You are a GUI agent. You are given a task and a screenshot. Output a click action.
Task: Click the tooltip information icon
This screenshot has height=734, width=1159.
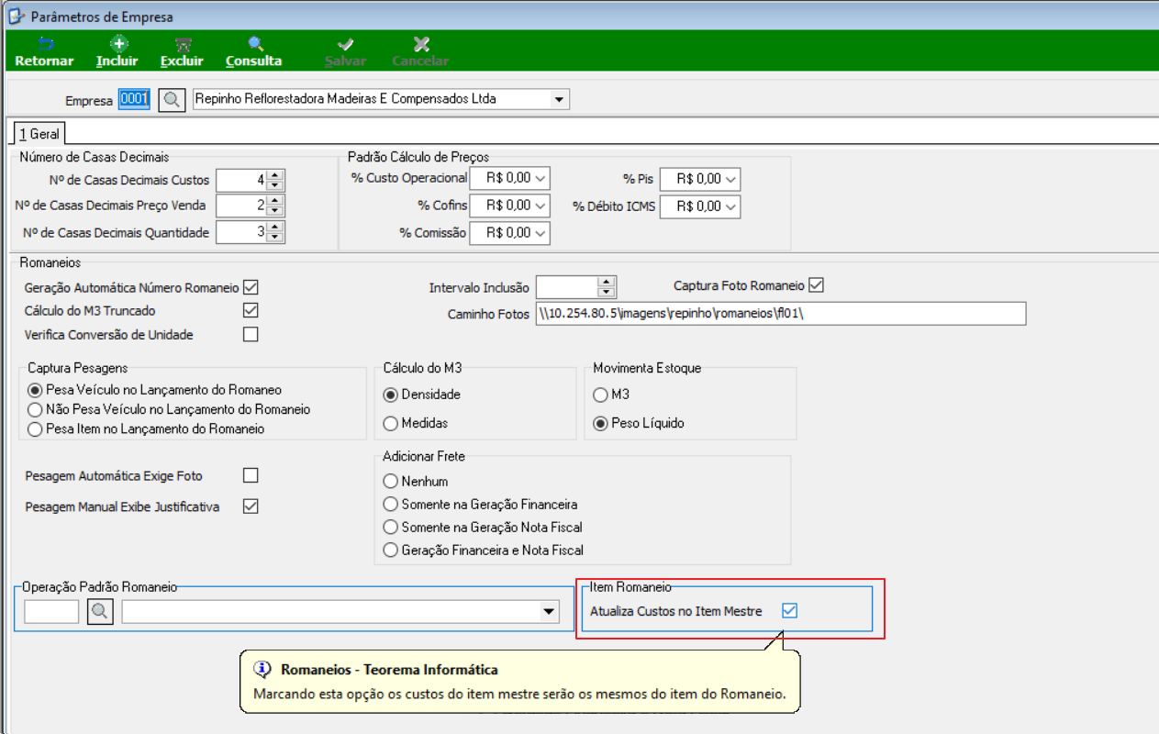pos(262,669)
